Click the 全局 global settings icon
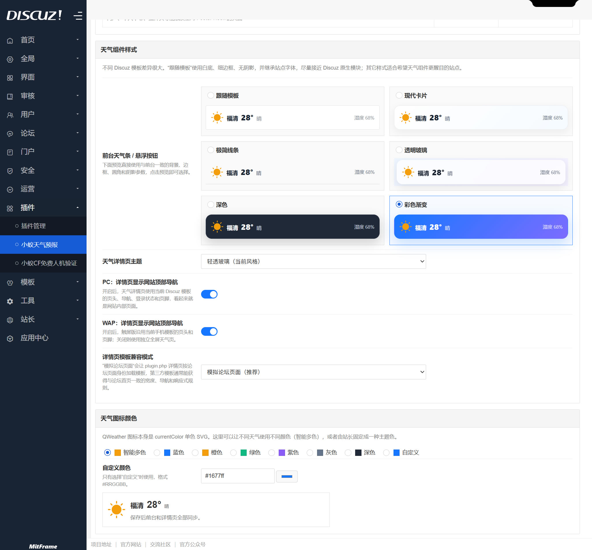Image resolution: width=592 pixels, height=550 pixels. [10, 59]
